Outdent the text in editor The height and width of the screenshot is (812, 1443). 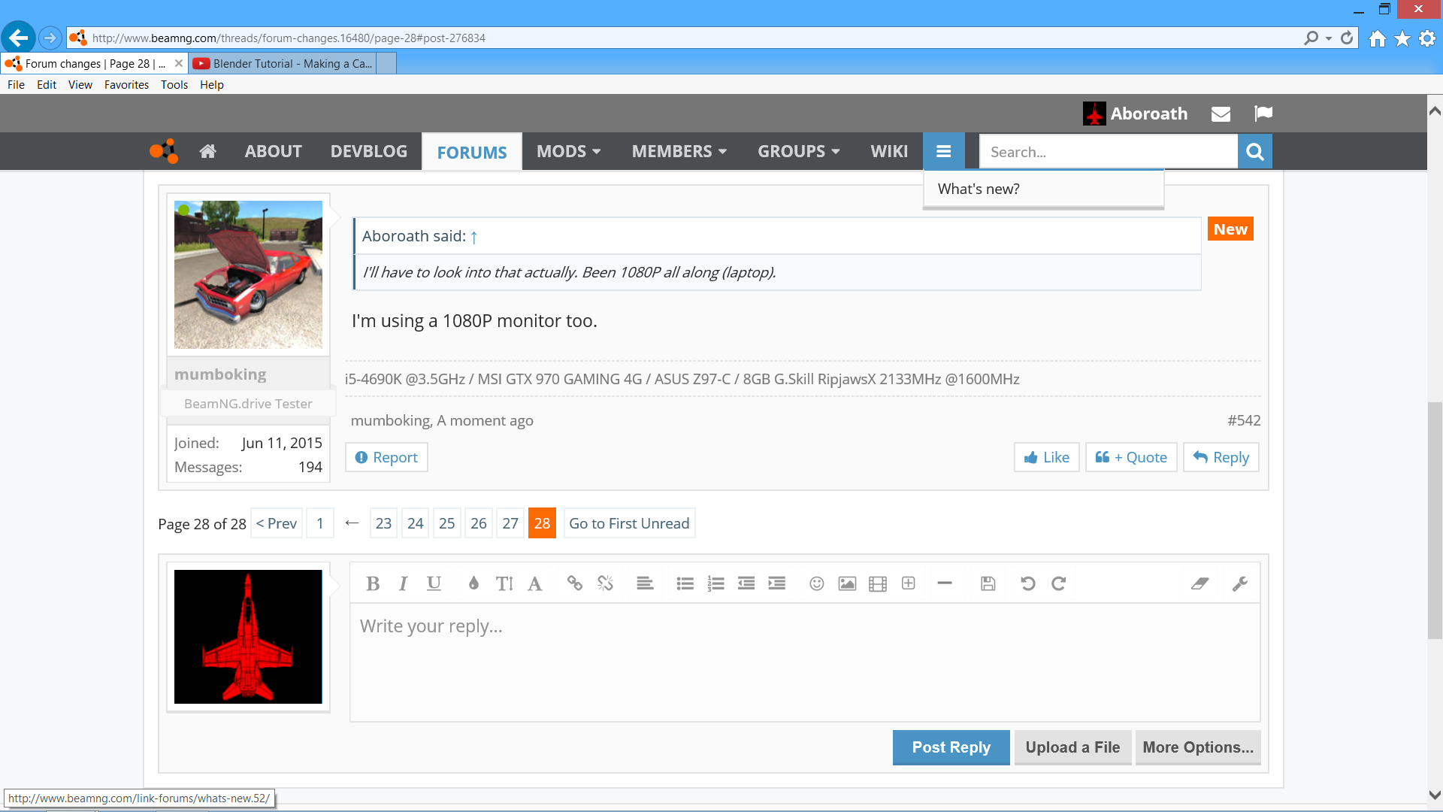[746, 583]
